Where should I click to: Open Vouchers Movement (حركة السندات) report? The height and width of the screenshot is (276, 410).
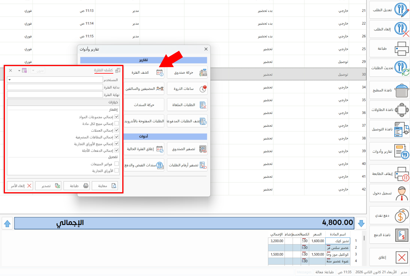point(144,105)
